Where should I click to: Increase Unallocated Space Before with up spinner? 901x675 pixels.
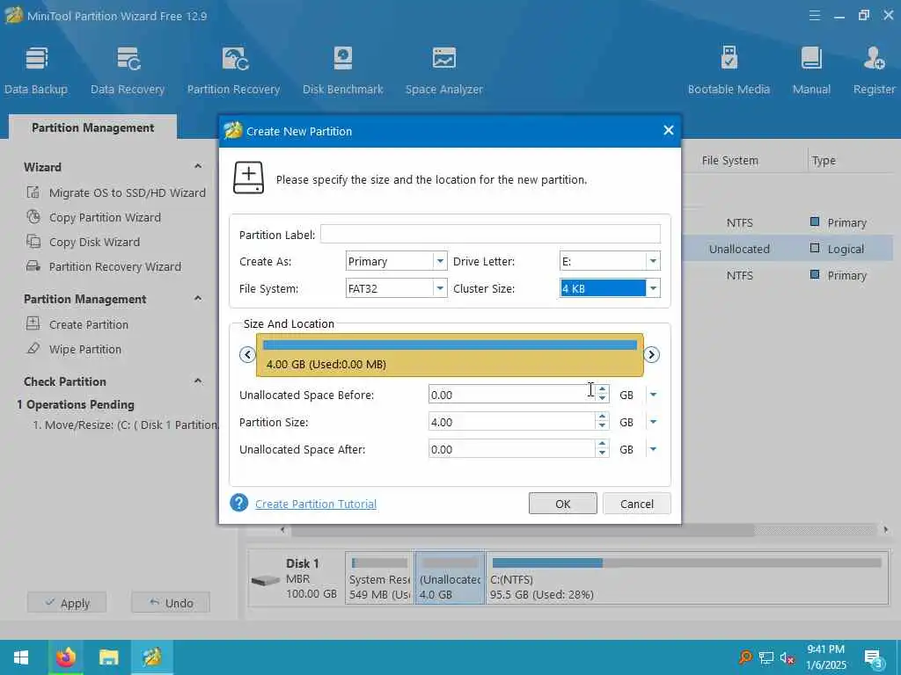[x=602, y=390]
